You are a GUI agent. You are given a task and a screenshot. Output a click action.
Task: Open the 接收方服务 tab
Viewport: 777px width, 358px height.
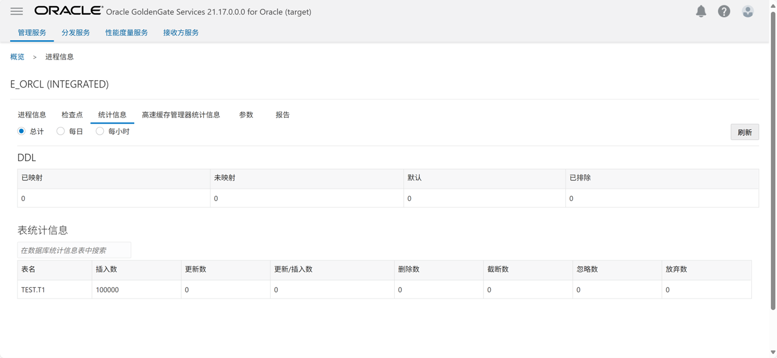(181, 33)
